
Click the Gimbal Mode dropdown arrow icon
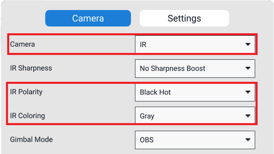pyautogui.click(x=248, y=140)
